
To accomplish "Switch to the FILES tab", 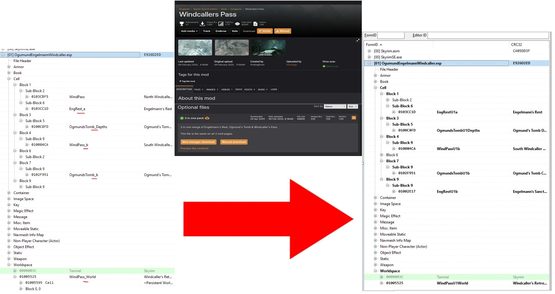I will [x=199, y=89].
